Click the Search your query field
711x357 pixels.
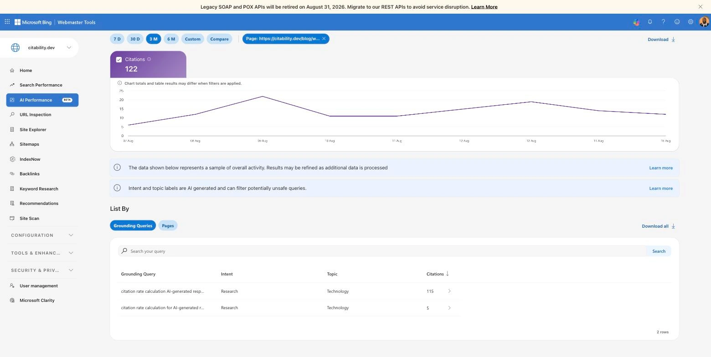pyautogui.click(x=382, y=251)
